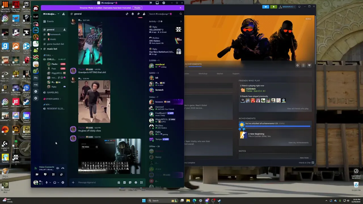Select the homework channel
Screen dimensions: 363x204
54,34
